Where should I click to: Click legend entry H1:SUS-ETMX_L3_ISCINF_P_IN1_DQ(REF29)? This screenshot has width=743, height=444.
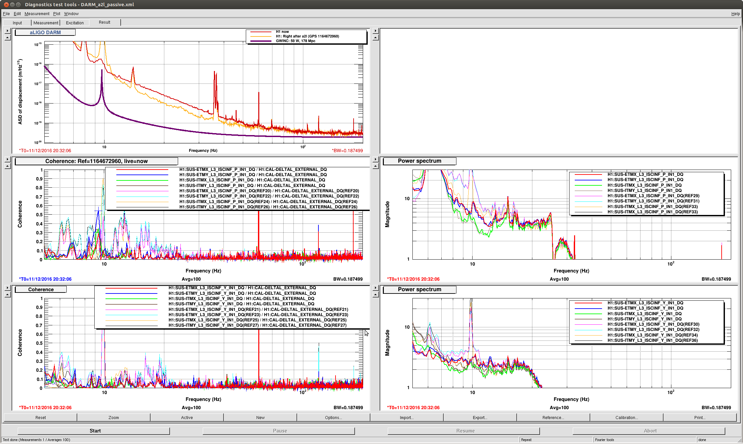point(653,196)
